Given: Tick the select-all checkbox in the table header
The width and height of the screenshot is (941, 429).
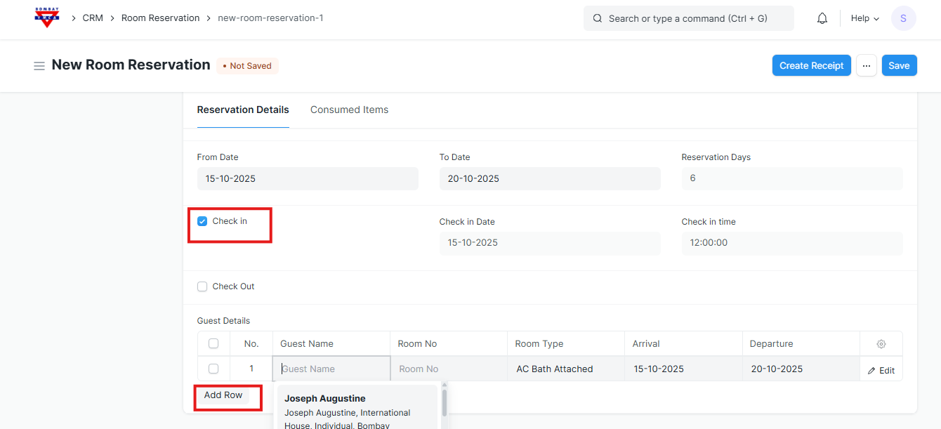Looking at the screenshot, I should (x=213, y=344).
